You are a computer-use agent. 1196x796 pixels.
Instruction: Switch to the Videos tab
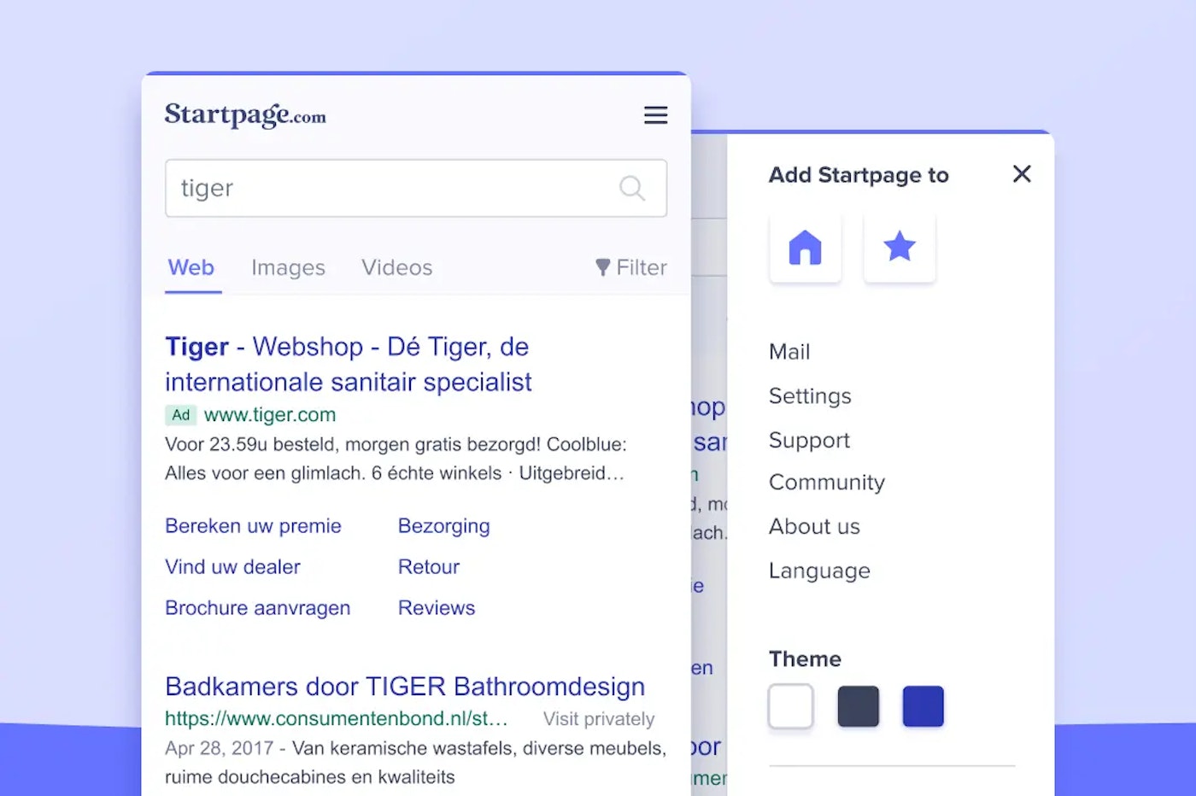coord(396,267)
